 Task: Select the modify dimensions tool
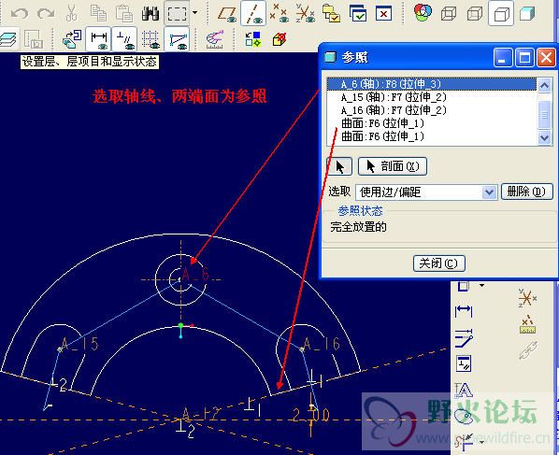464,338
